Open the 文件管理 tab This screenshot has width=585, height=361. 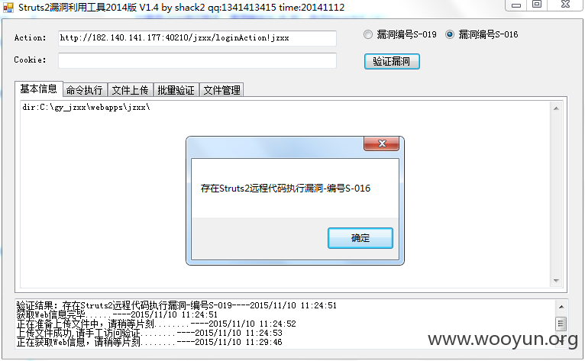pos(221,90)
